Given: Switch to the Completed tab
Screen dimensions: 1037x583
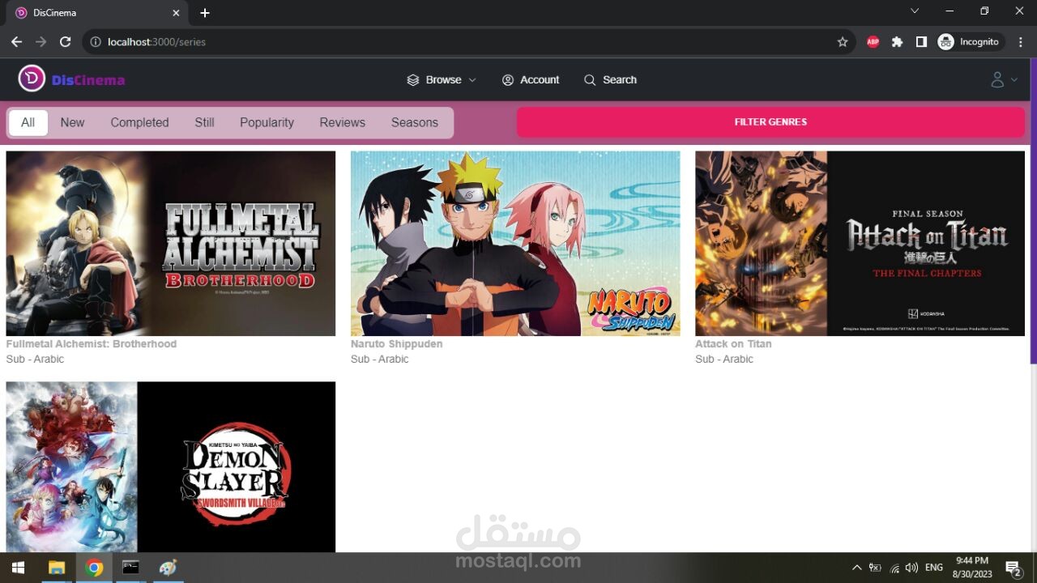Looking at the screenshot, I should (x=139, y=122).
